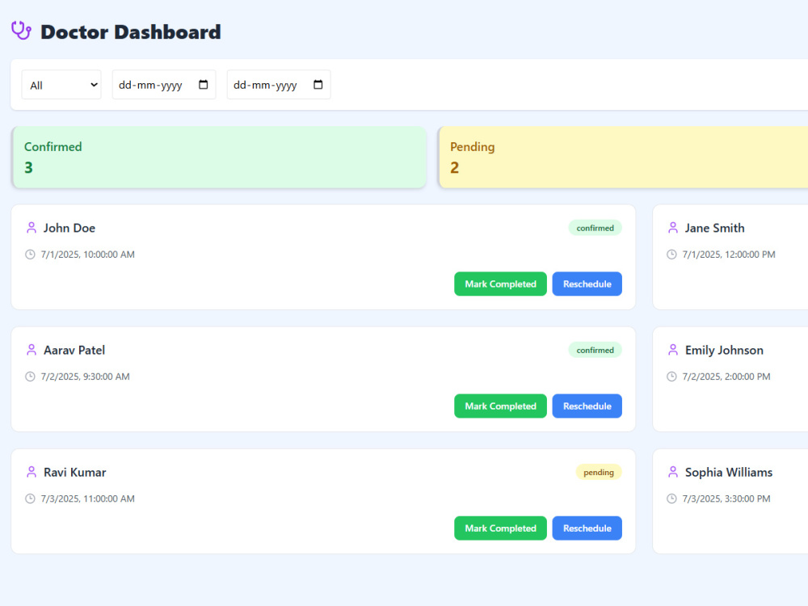
Task: Open the first date picker calendar icon
Action: (204, 85)
